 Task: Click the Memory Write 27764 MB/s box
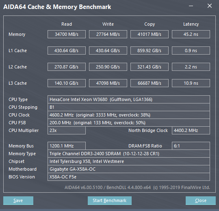coord(108,34)
